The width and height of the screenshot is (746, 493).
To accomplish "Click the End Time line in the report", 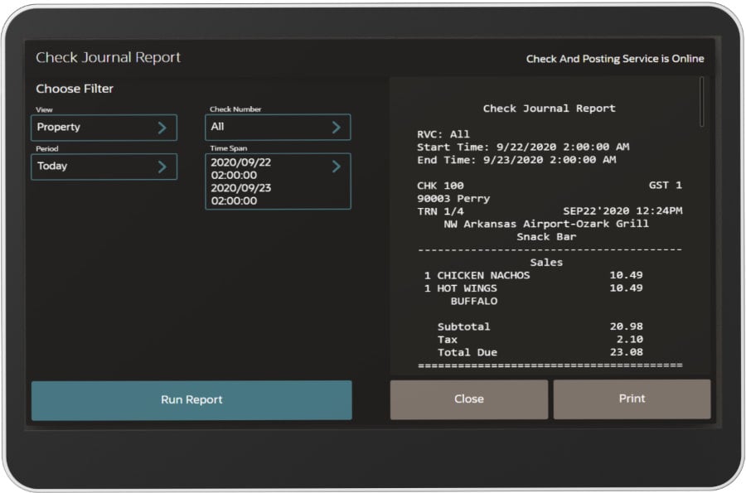I will [516, 160].
